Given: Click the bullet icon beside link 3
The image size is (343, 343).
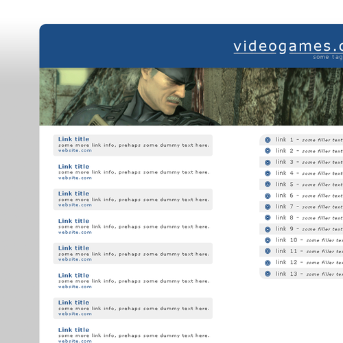Looking at the screenshot, I should pos(268,163).
